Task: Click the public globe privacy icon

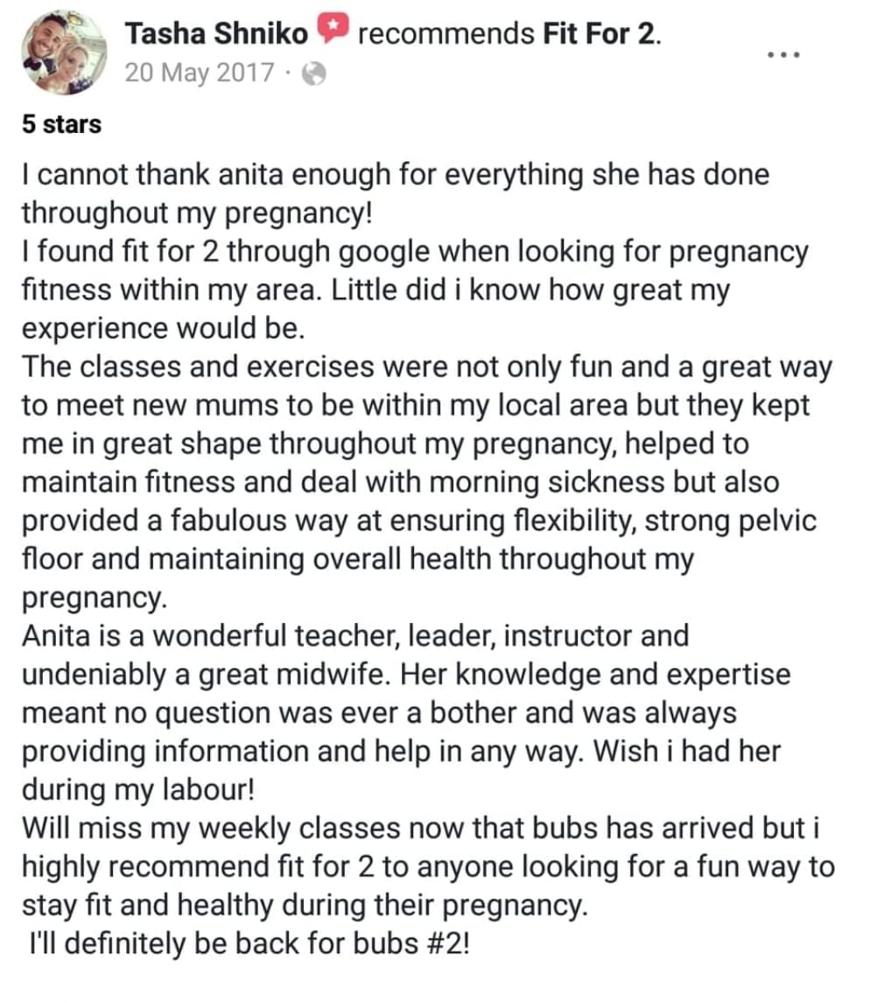Action: click(313, 74)
